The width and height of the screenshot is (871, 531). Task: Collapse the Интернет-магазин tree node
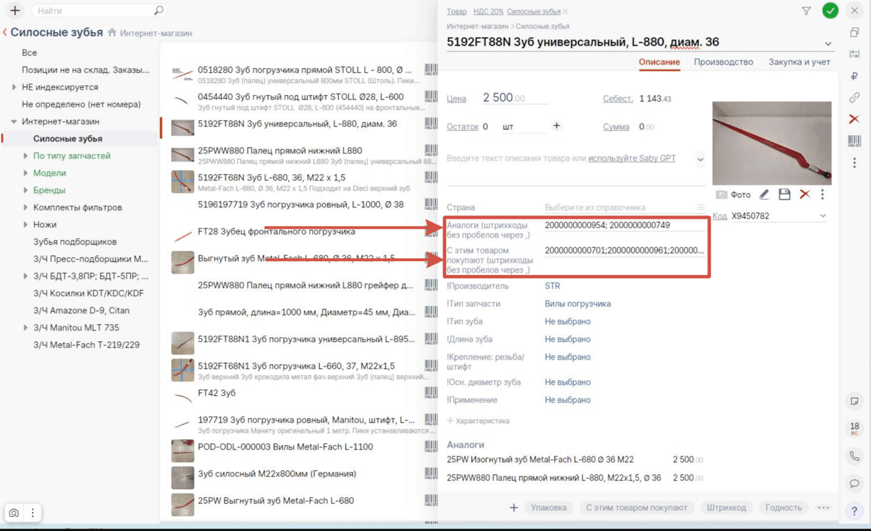pos(14,122)
